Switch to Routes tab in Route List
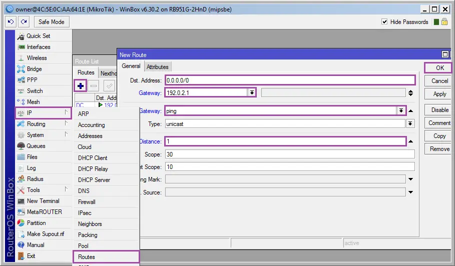This screenshot has height=266, width=455. tap(86, 72)
